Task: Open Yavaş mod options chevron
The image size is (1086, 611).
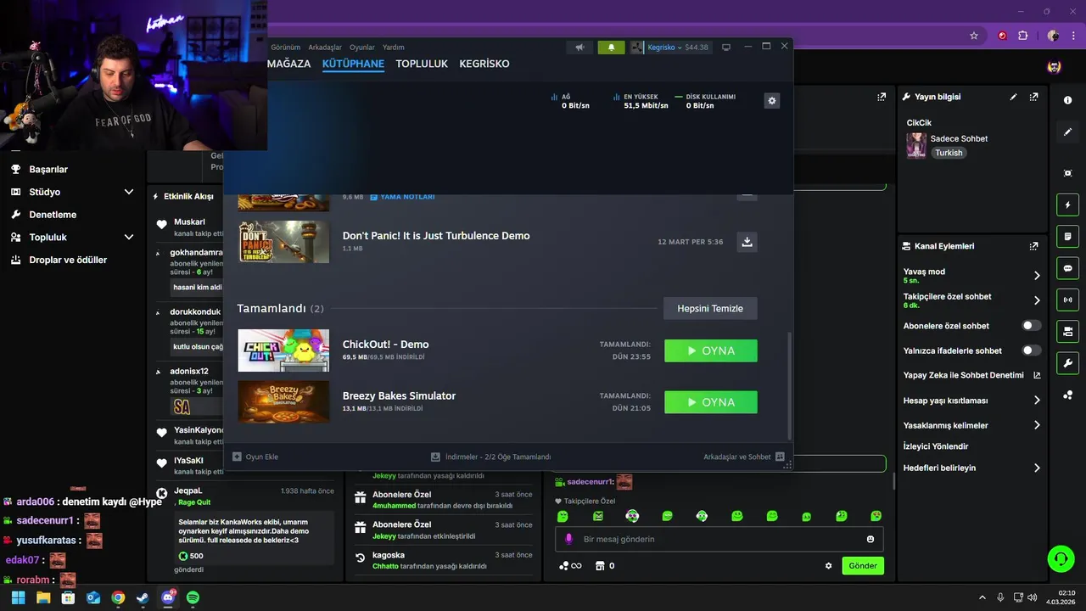Action: point(1037,275)
